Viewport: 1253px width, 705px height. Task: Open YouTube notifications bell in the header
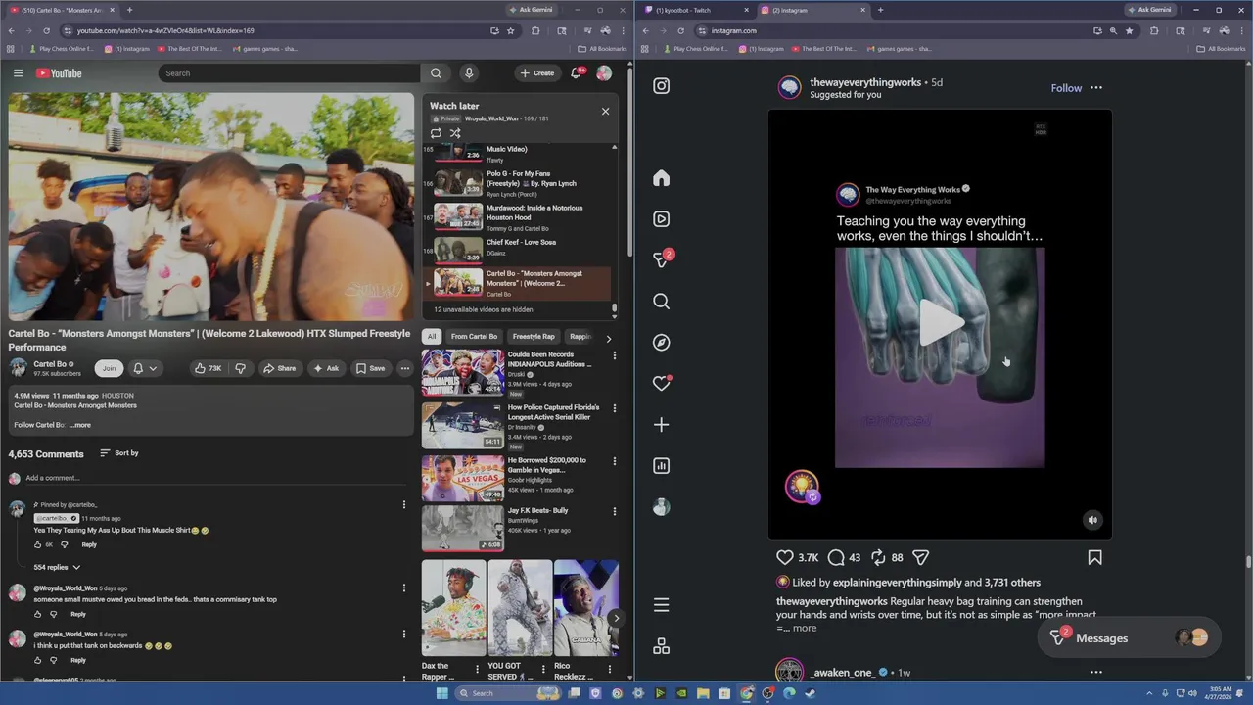pos(578,73)
